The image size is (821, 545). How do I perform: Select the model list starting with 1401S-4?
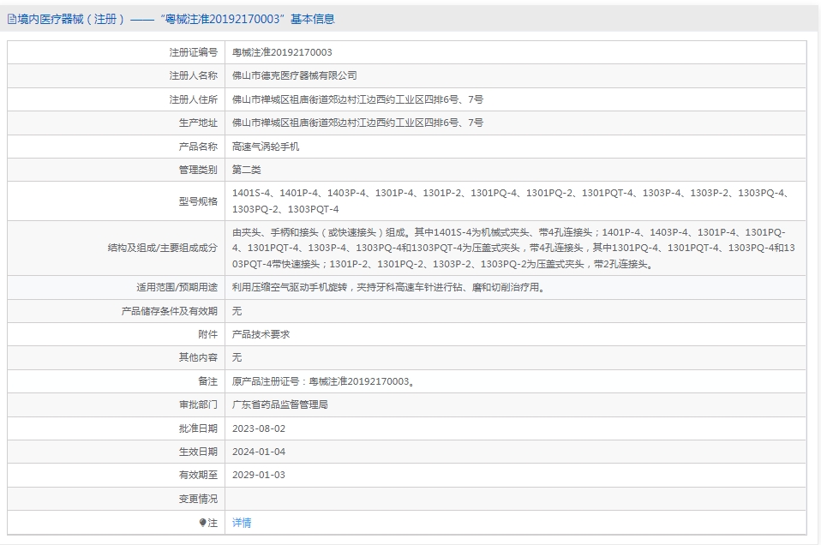[511, 201]
